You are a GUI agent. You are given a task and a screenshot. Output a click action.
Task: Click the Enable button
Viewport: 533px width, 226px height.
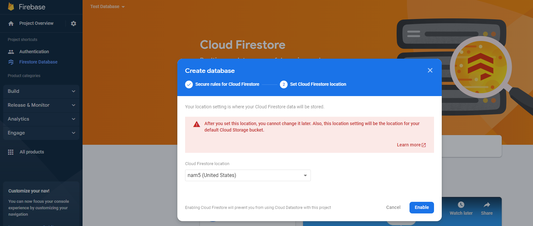tap(422, 208)
